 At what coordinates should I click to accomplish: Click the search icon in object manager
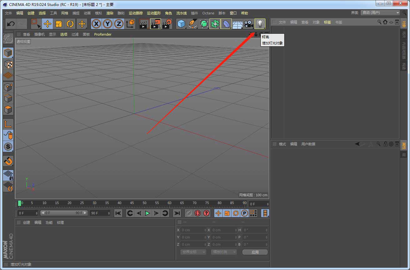pos(379,22)
